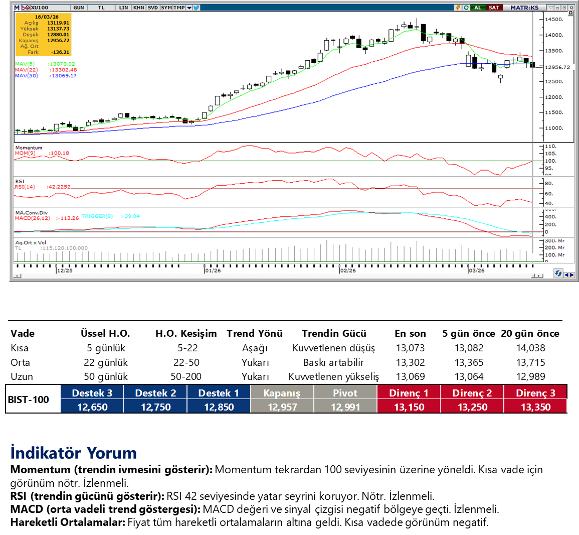Screen dimensions: 579x535
Task: Click the XU100 symbol field
Action: point(40,8)
